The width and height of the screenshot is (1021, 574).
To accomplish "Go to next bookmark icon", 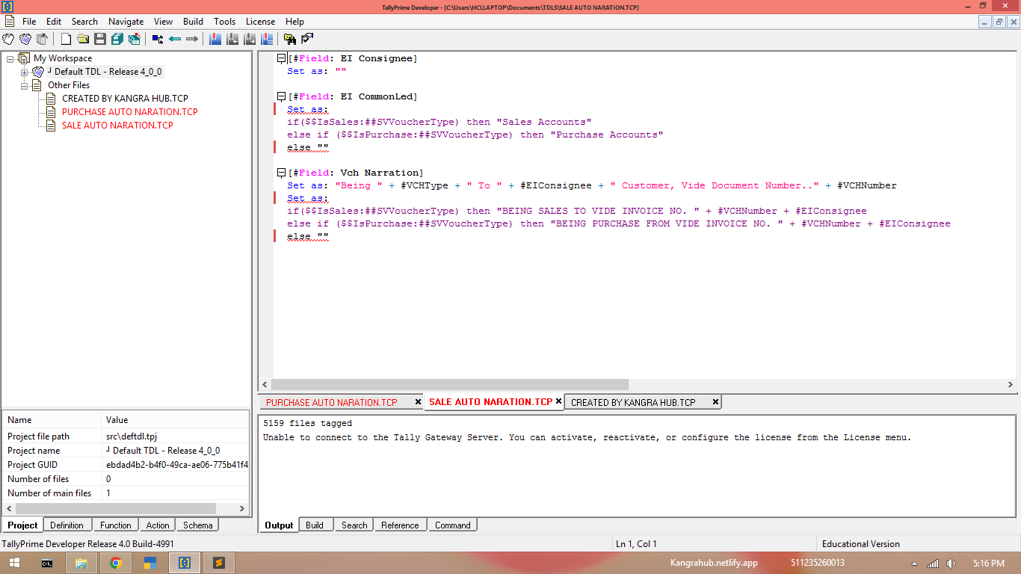I will click(x=250, y=39).
